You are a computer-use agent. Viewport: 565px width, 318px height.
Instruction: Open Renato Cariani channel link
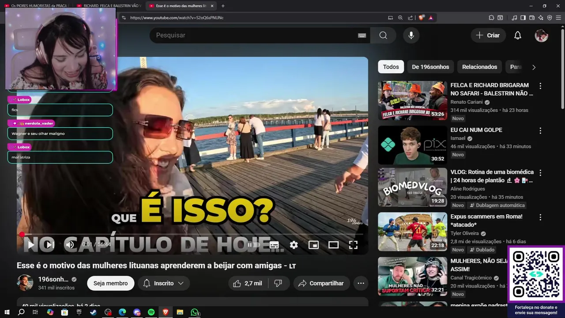[x=467, y=102]
